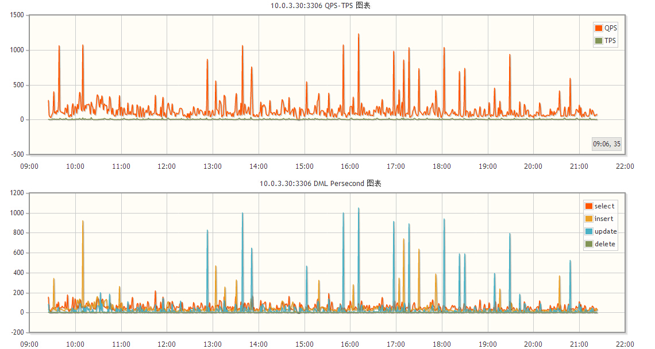655x349 pixels.
Task: Click the tallest QPS spike after 16:00
Action: pos(359,35)
